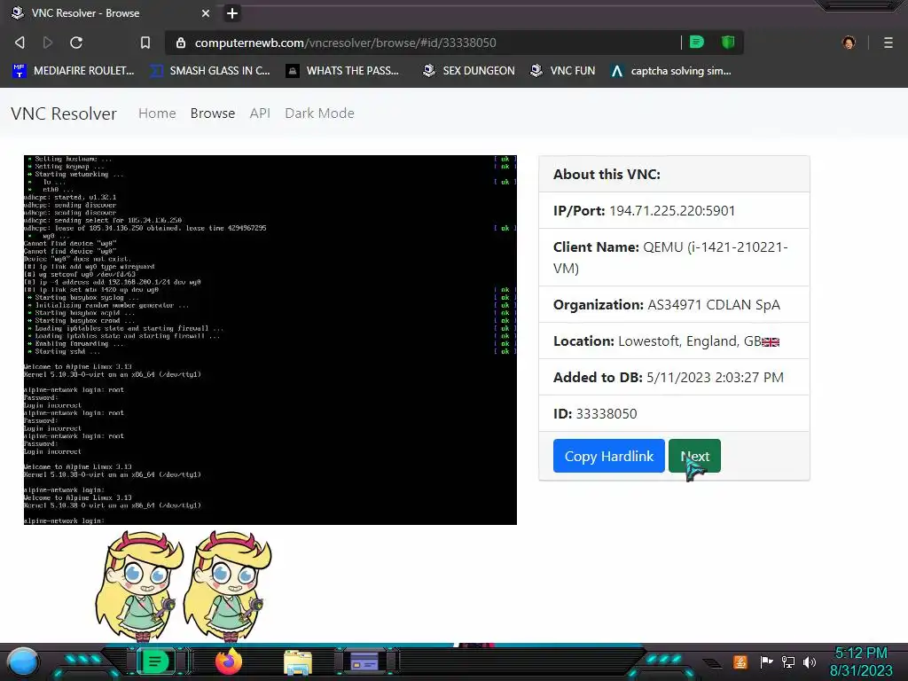Image resolution: width=908 pixels, height=681 pixels.
Task: Click the left Star Butterfly cartoon image
Action: [x=139, y=586]
